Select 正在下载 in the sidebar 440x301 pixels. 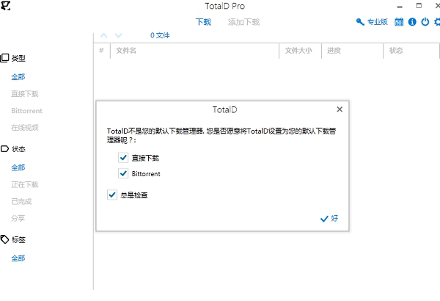coord(25,185)
